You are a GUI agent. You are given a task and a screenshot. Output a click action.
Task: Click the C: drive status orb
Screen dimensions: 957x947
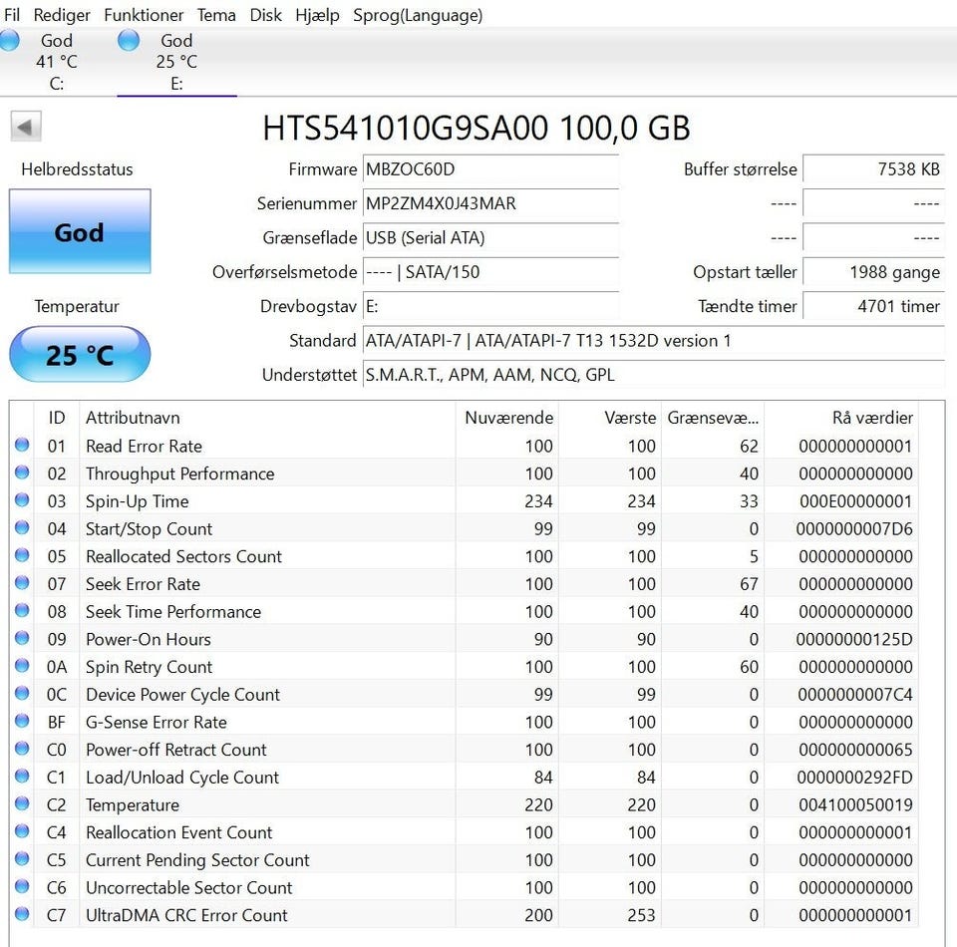click(9, 41)
